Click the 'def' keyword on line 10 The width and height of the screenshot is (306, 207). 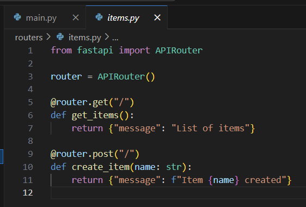59,167
